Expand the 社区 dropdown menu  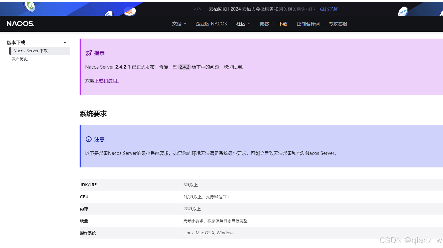(243, 24)
